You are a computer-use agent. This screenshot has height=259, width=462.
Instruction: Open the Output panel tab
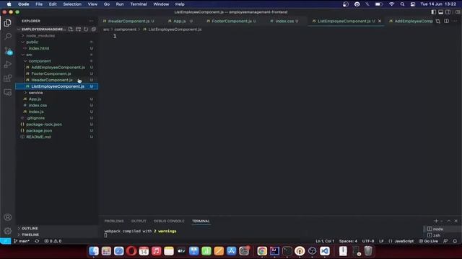pyautogui.click(x=139, y=221)
